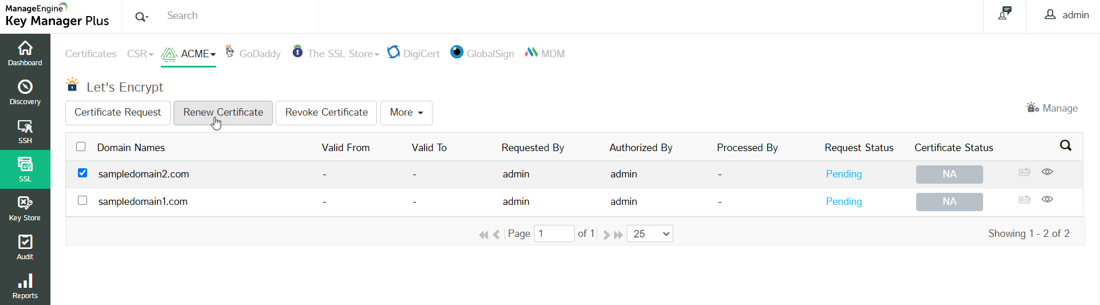Open the Discovery section icon
The image size is (1100, 305).
click(x=25, y=92)
